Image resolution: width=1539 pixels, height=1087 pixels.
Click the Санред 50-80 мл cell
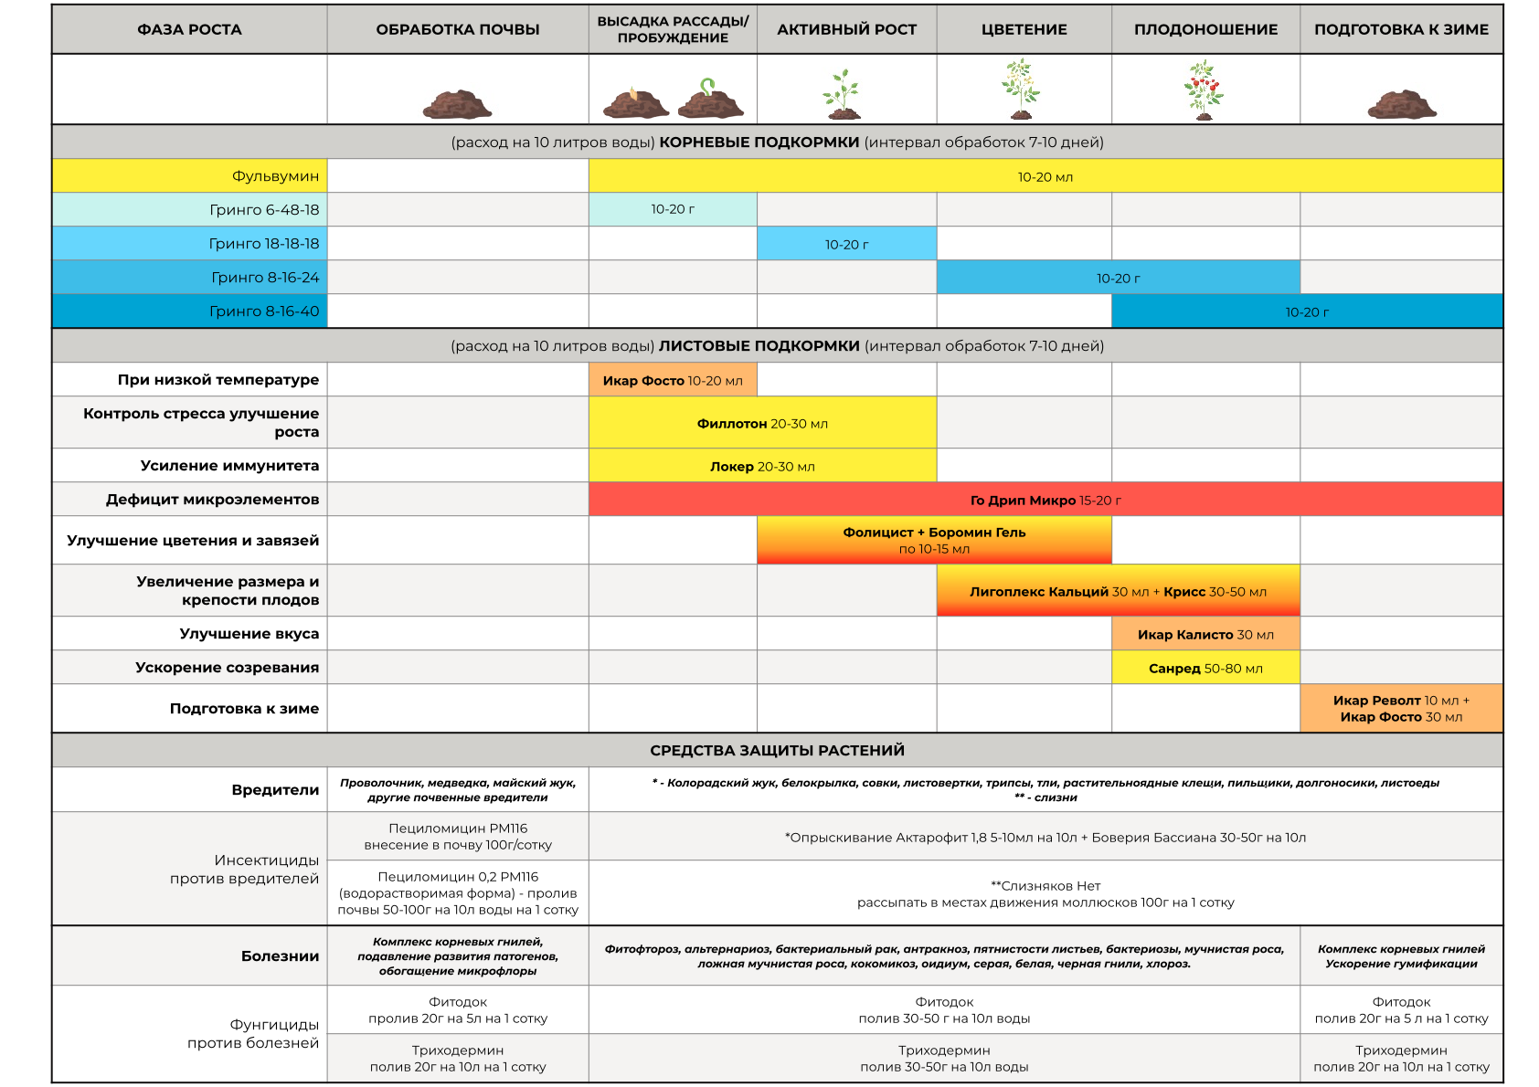tap(1206, 667)
